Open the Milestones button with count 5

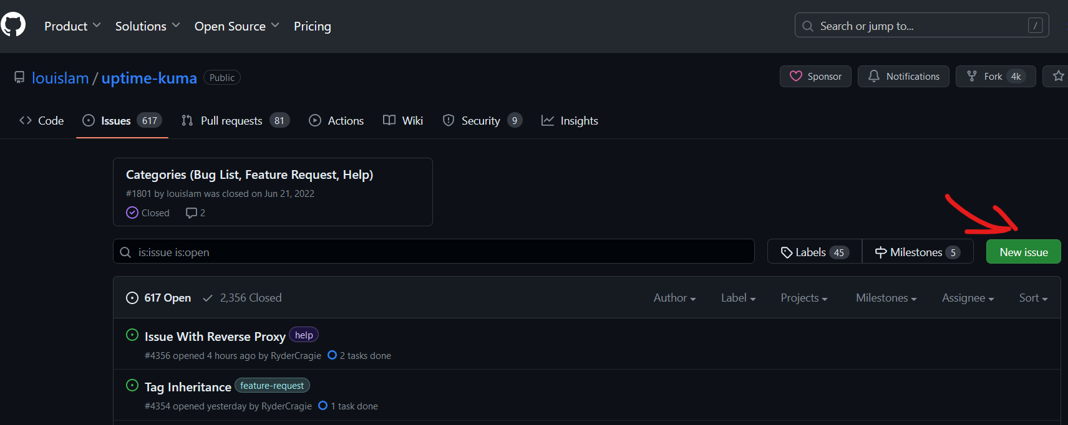click(918, 252)
